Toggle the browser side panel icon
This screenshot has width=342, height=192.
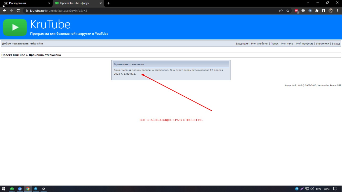pos(324,11)
